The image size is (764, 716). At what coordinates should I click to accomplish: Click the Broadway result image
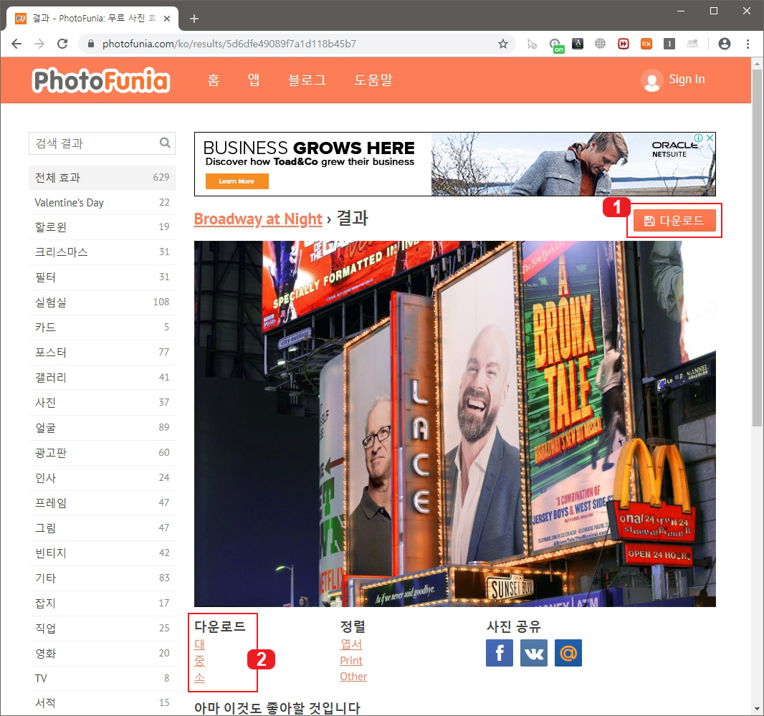coord(454,424)
